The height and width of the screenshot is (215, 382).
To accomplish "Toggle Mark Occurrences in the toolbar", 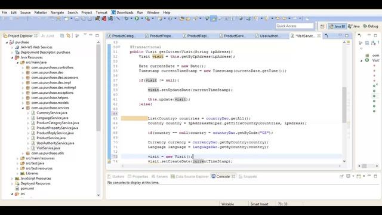I will click(x=214, y=19).
